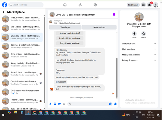Open File Explorer from the taskbar
The height and width of the screenshot is (120, 162).
click(16, 113)
